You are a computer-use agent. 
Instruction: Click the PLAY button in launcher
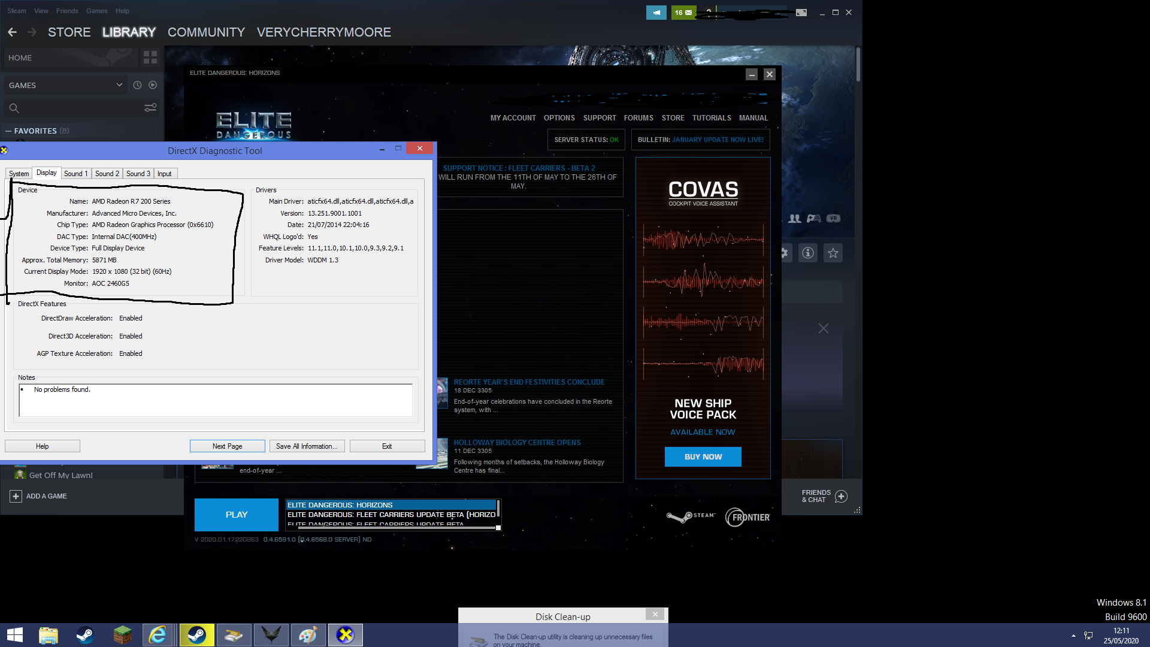pos(237,515)
